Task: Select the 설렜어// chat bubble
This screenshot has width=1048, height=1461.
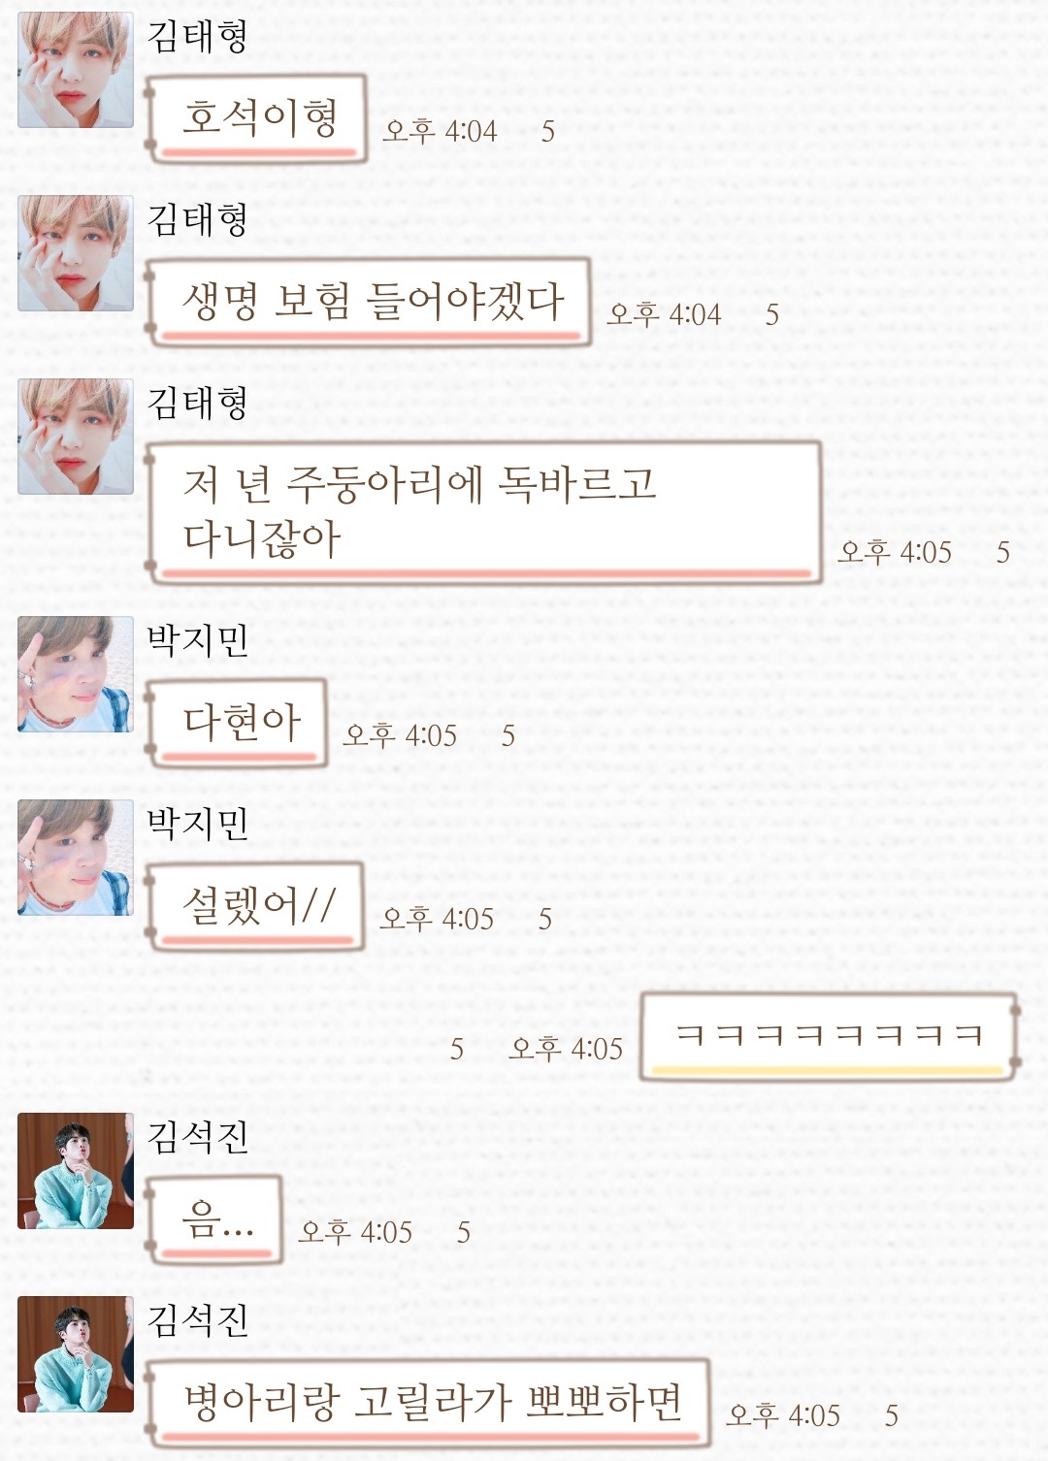Action: [x=255, y=906]
